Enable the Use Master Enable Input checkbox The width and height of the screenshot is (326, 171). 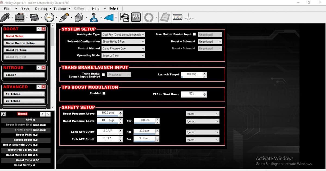pyautogui.click(x=194, y=34)
